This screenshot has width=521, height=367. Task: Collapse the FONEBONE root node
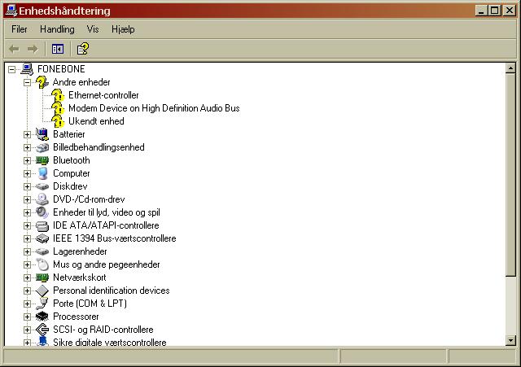pyautogui.click(x=11, y=69)
